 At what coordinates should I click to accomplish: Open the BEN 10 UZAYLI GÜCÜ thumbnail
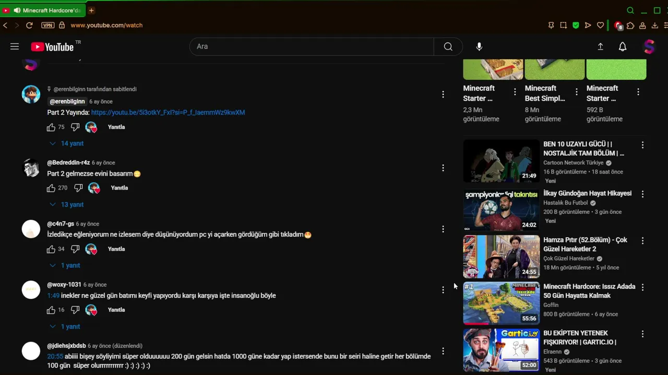point(502,160)
